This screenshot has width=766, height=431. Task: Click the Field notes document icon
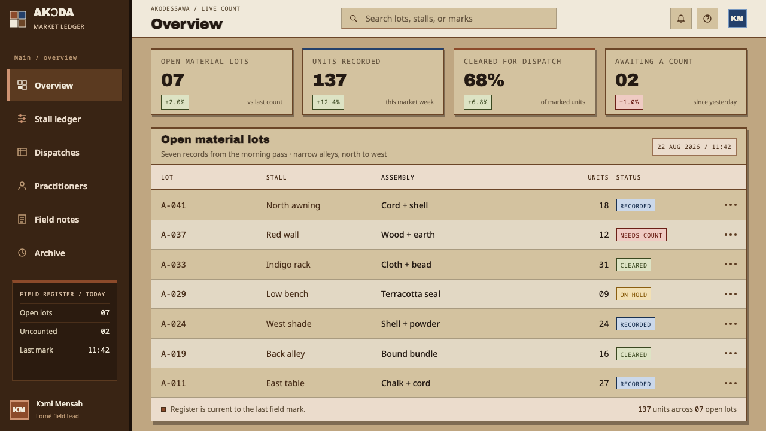click(22, 219)
